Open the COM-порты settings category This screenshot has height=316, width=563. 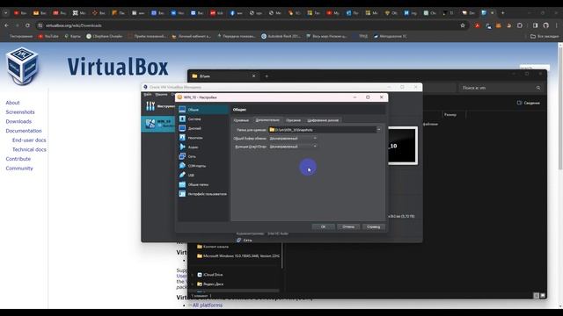[x=203, y=166]
